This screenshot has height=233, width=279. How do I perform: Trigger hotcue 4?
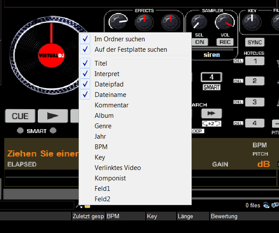pos(255,123)
